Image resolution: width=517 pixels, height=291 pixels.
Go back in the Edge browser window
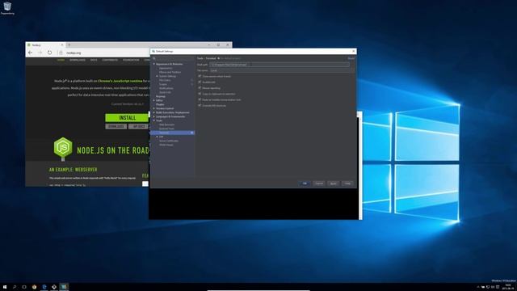click(31, 53)
